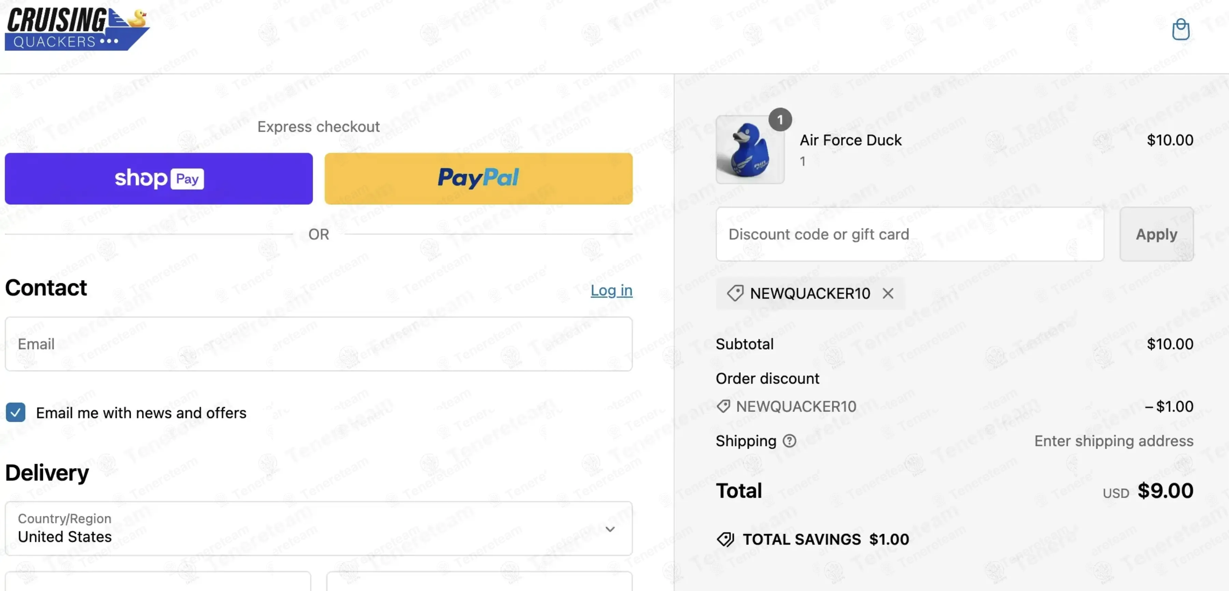The height and width of the screenshot is (591, 1229).
Task: Click the Total Savings tag icon
Action: click(x=726, y=539)
